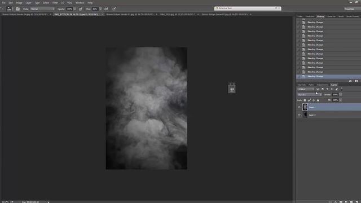Switch to the Character panel tab

tap(331, 16)
